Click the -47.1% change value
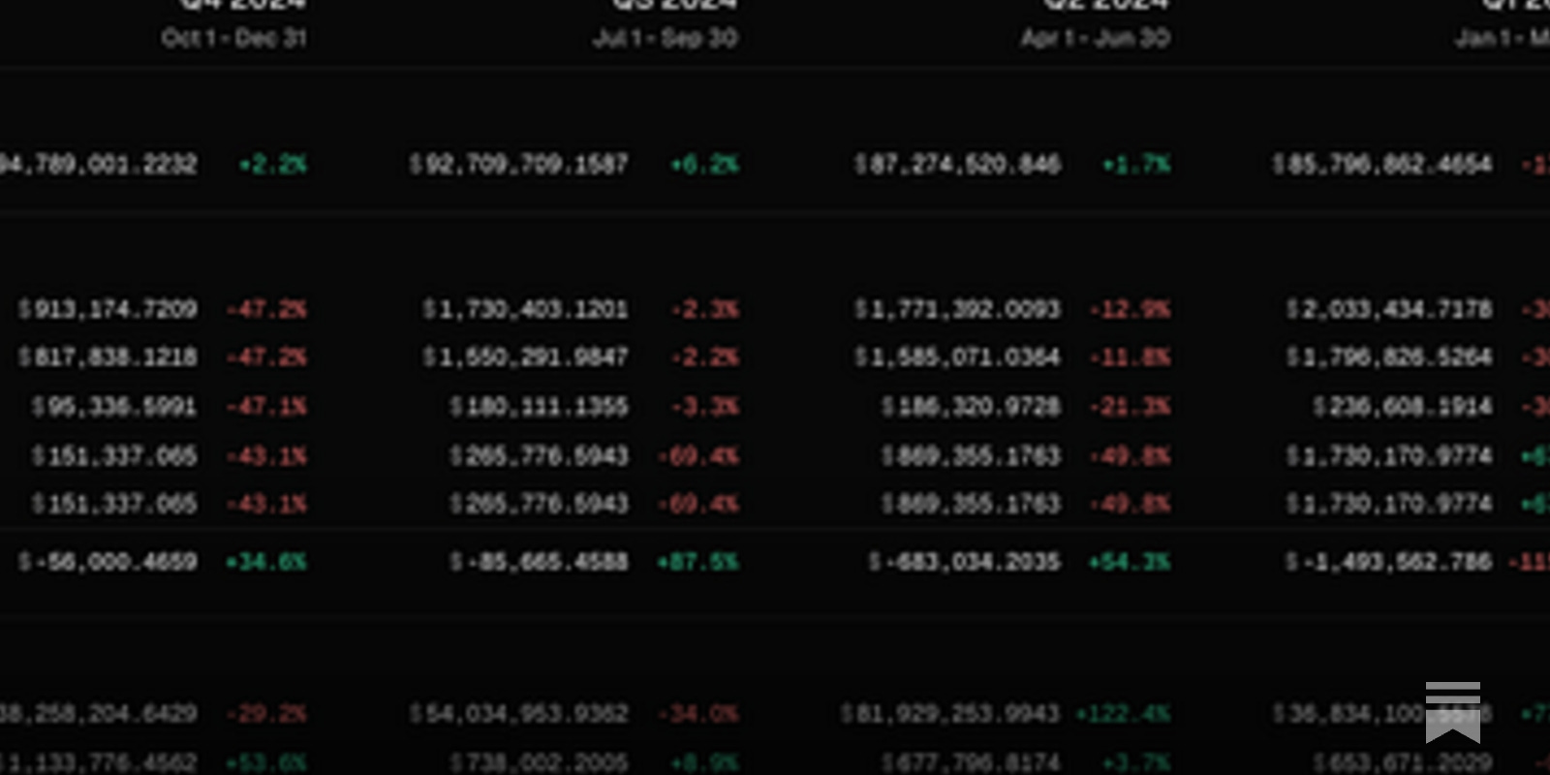 (x=266, y=406)
